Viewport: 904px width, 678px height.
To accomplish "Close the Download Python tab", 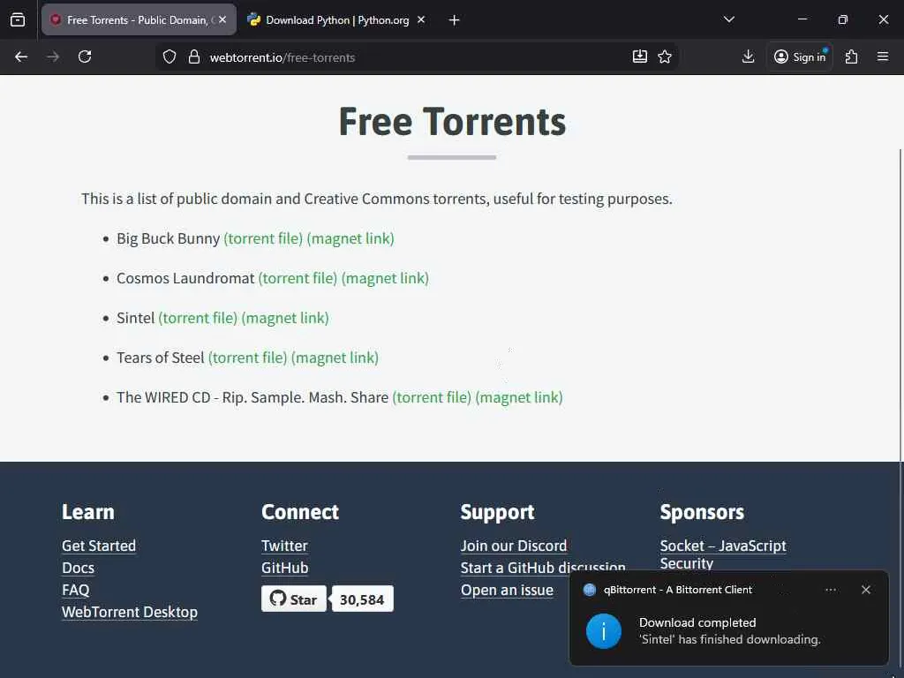I will pos(421,19).
